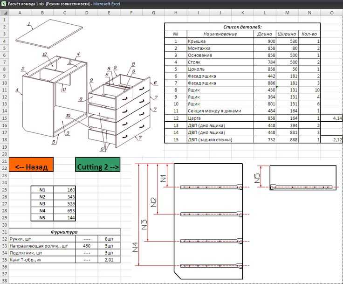This screenshot has width=343, height=284.
Task: Select Царга width cell 164
Action: pyautogui.click(x=287, y=118)
